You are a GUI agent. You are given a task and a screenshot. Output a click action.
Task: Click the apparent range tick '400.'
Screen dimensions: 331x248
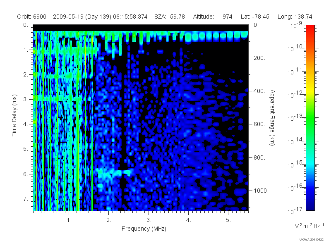coord(259,91)
